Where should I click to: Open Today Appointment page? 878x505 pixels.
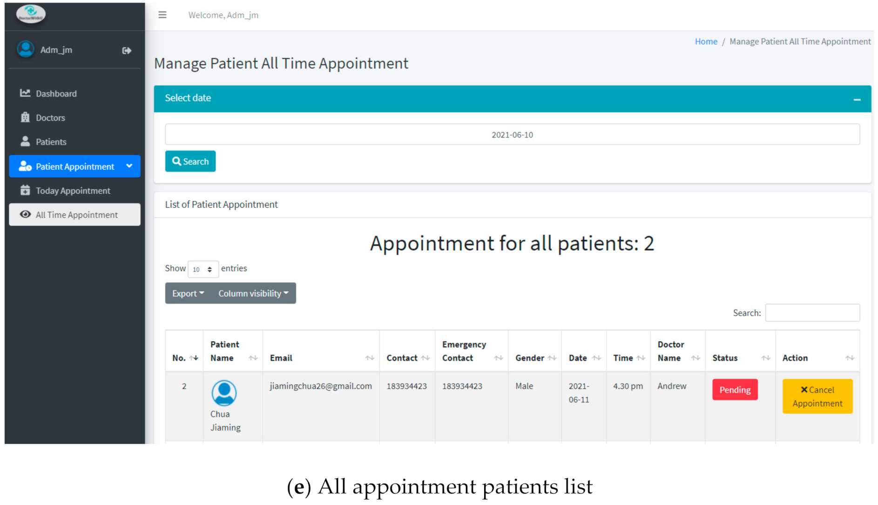pyautogui.click(x=73, y=191)
